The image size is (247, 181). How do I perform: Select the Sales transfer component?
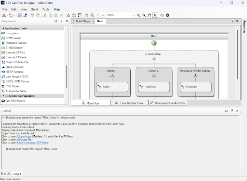[112, 87]
